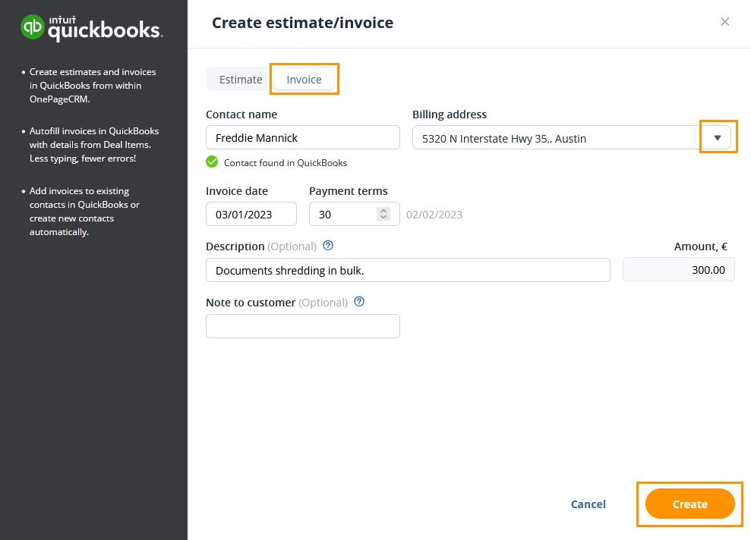The image size is (751, 540).
Task: Click the green QuickBooks logo icon
Action: 33,28
